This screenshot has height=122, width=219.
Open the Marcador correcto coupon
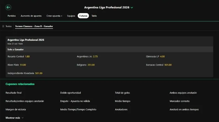(180, 101)
